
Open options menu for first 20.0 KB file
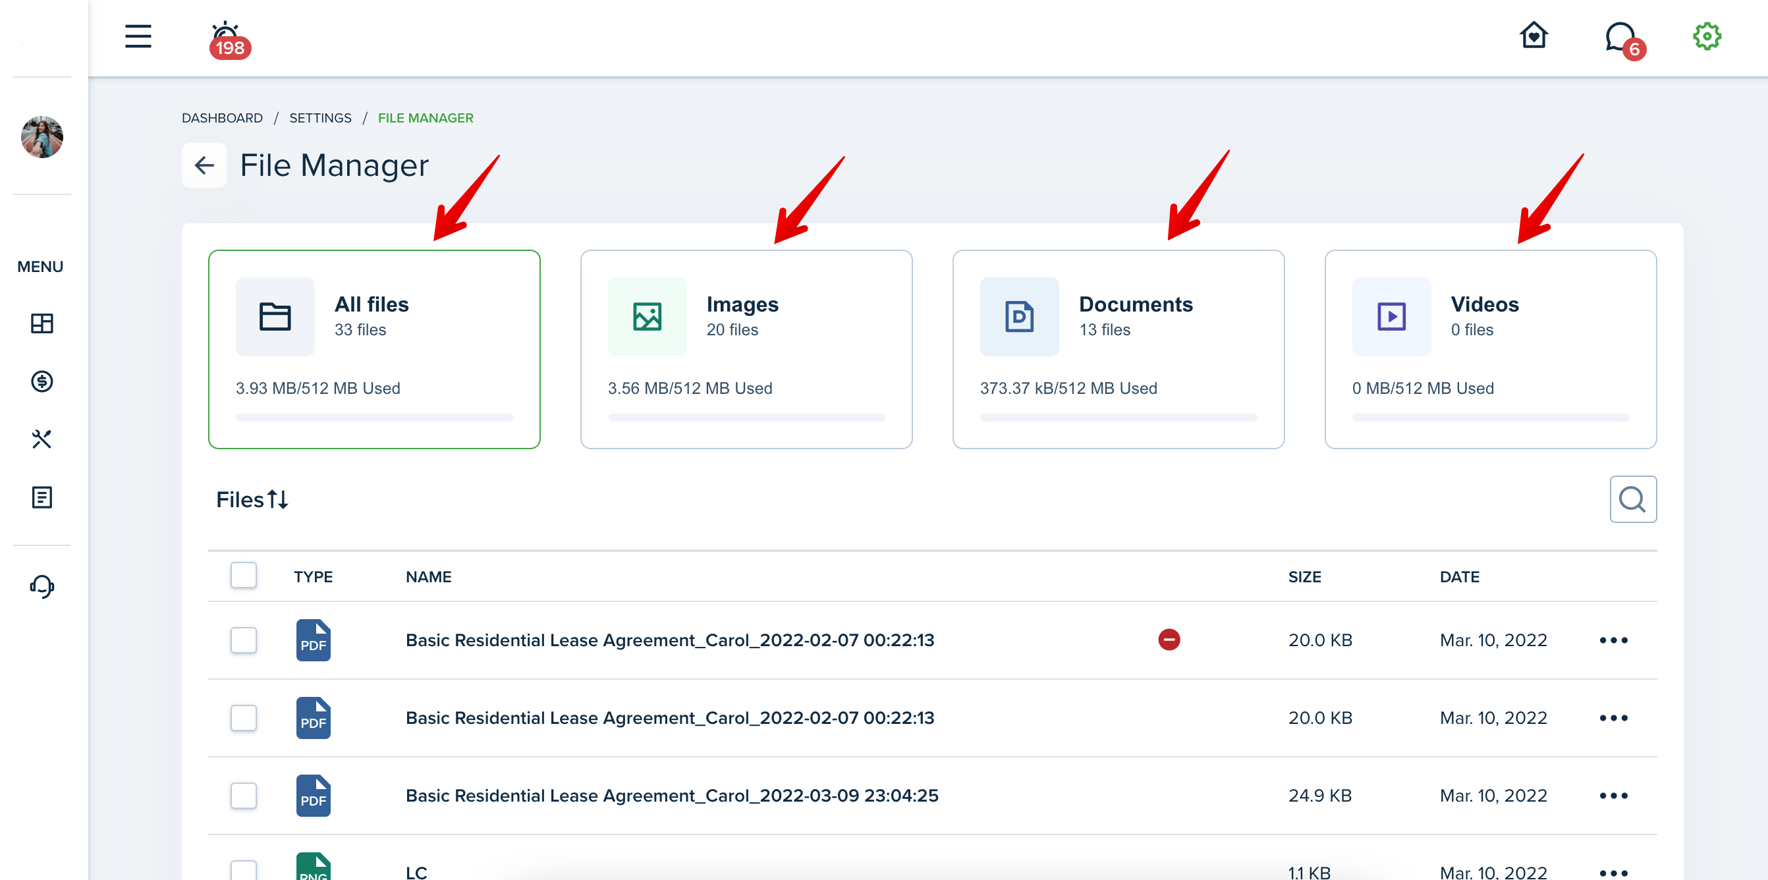coord(1613,640)
